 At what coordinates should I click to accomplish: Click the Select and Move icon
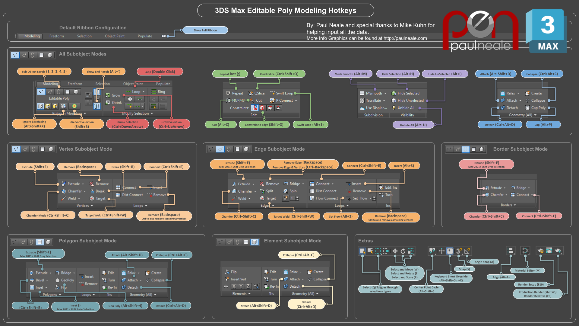pyautogui.click(x=395, y=251)
